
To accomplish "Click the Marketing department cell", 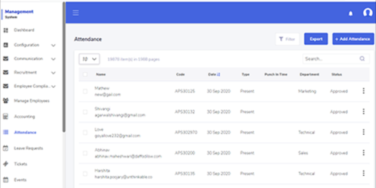I will click(x=307, y=91).
